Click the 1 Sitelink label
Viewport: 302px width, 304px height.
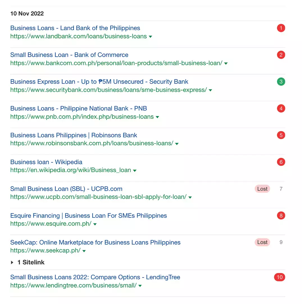(31, 262)
